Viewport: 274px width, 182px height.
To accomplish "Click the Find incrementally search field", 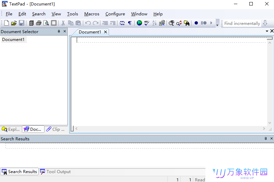I will (242, 23).
